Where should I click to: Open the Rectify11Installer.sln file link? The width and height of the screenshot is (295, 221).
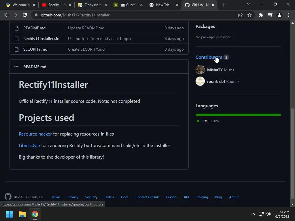[41, 39]
